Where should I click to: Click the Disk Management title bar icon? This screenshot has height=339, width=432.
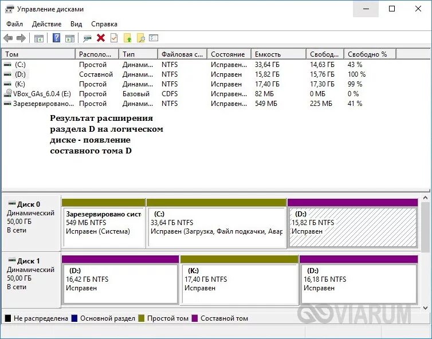coord(9,9)
